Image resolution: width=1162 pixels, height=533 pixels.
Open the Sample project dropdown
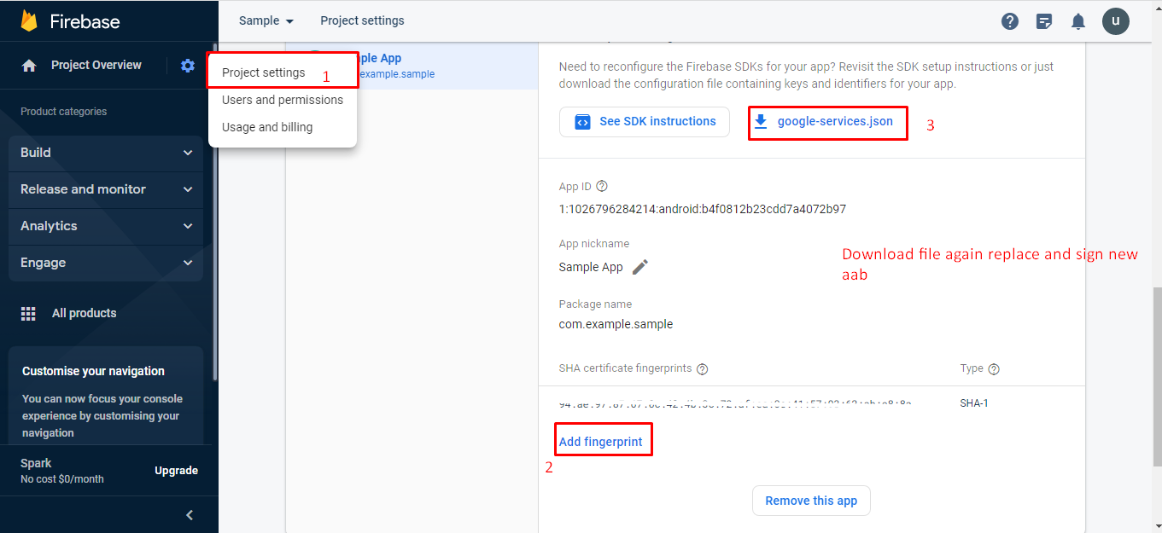tap(266, 20)
